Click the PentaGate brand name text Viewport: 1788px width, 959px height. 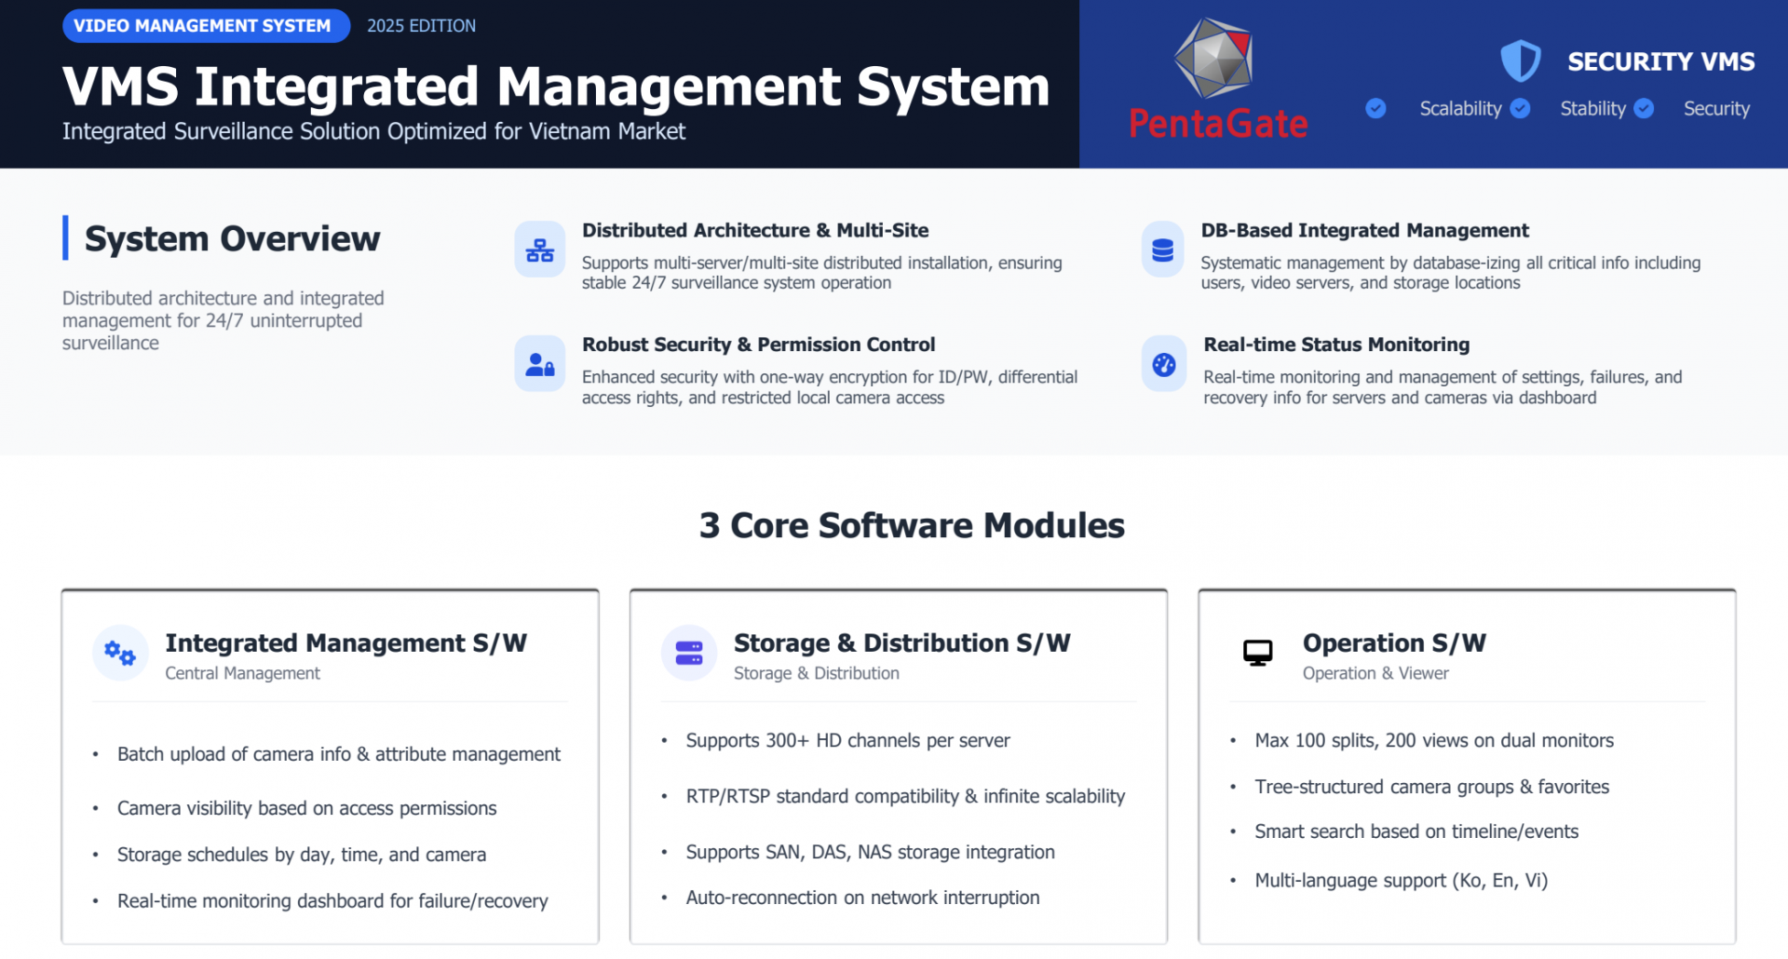(1218, 123)
